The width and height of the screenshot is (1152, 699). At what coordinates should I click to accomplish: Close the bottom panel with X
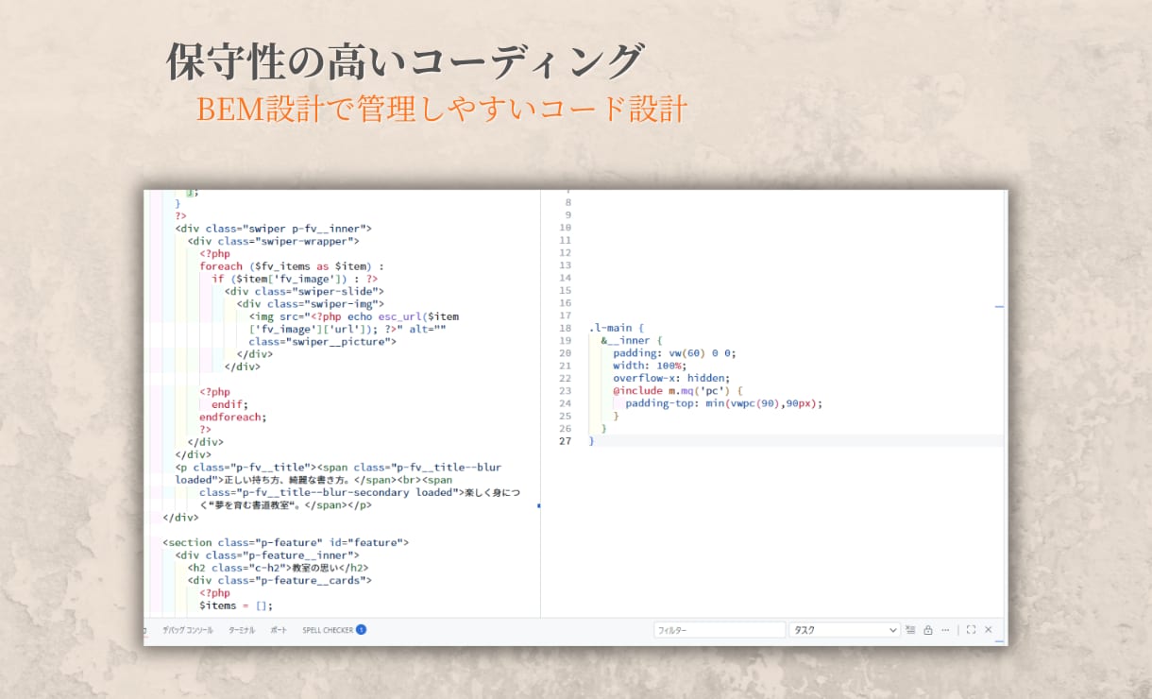click(989, 630)
